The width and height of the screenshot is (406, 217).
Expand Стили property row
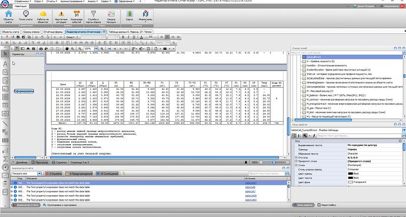(296, 165)
